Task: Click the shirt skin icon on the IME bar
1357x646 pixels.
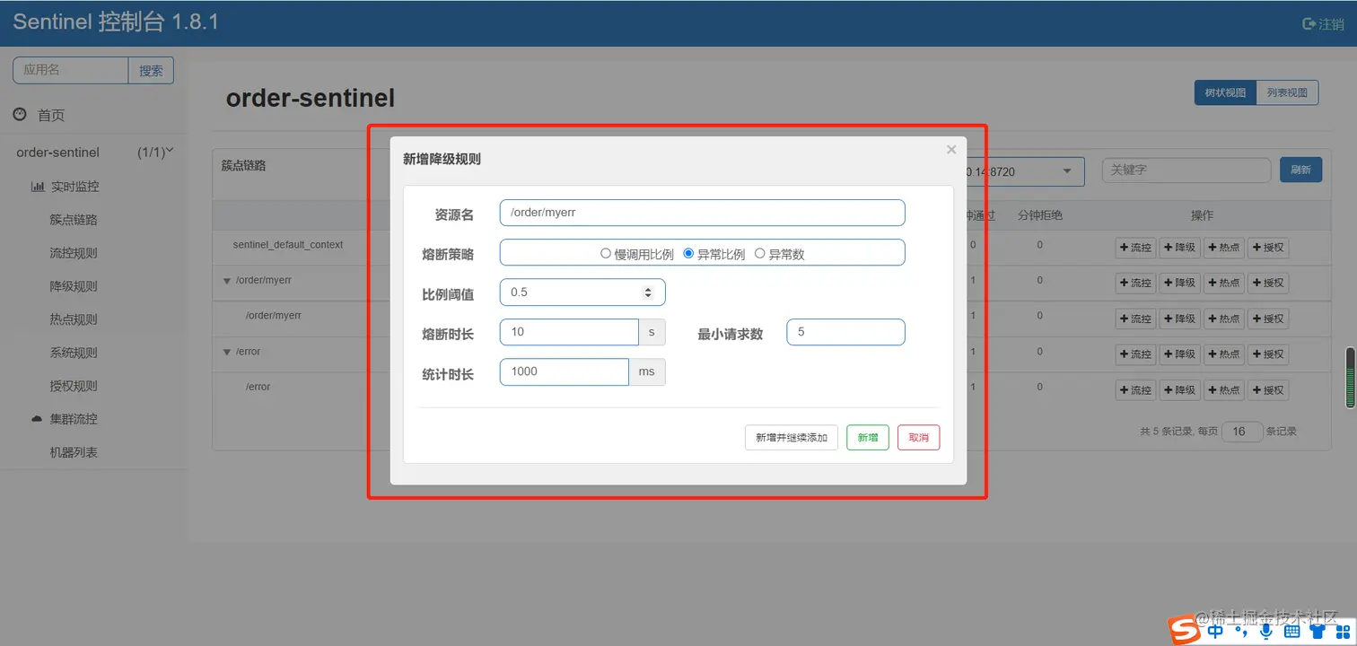Action: point(1318,632)
